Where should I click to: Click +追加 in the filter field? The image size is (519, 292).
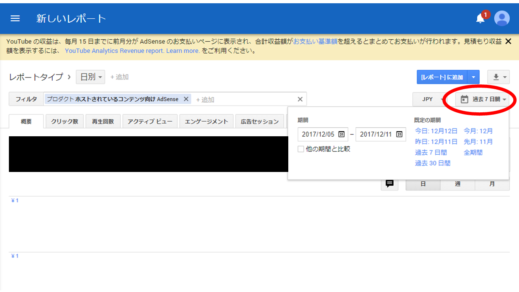click(x=205, y=99)
